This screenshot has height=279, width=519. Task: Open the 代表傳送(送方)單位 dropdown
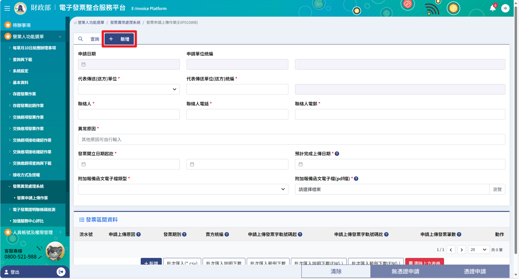129,89
